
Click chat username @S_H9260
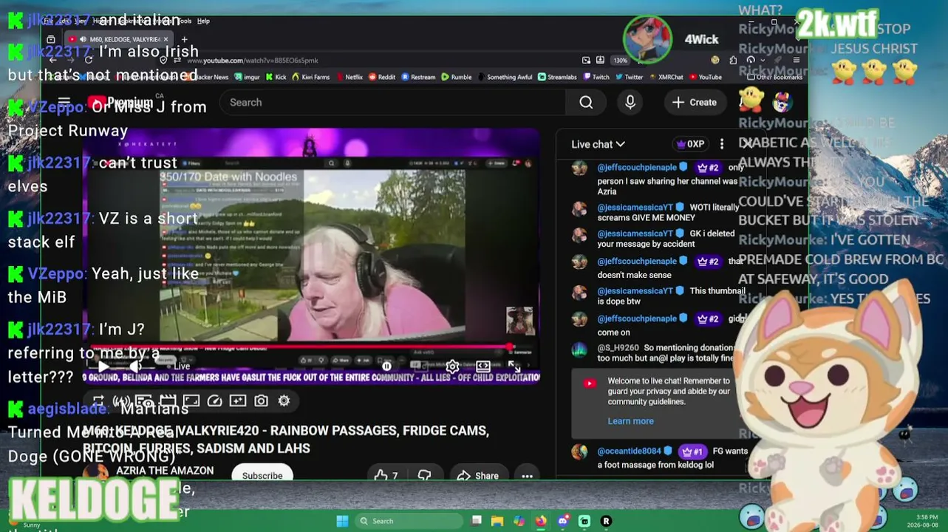(x=618, y=348)
